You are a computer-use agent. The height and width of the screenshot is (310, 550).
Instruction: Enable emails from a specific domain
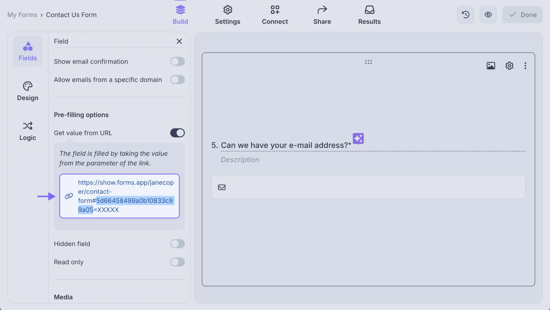coord(177,80)
